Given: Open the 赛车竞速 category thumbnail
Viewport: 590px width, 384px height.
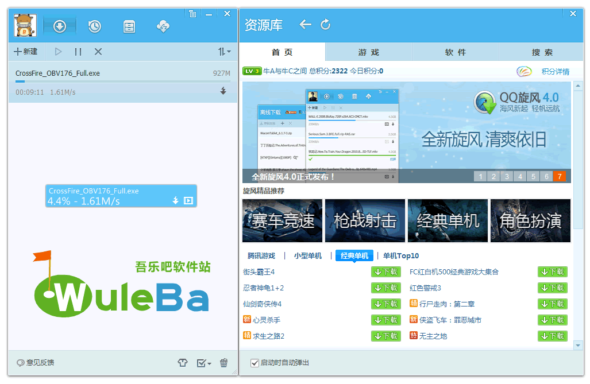Looking at the screenshot, I should (x=282, y=221).
